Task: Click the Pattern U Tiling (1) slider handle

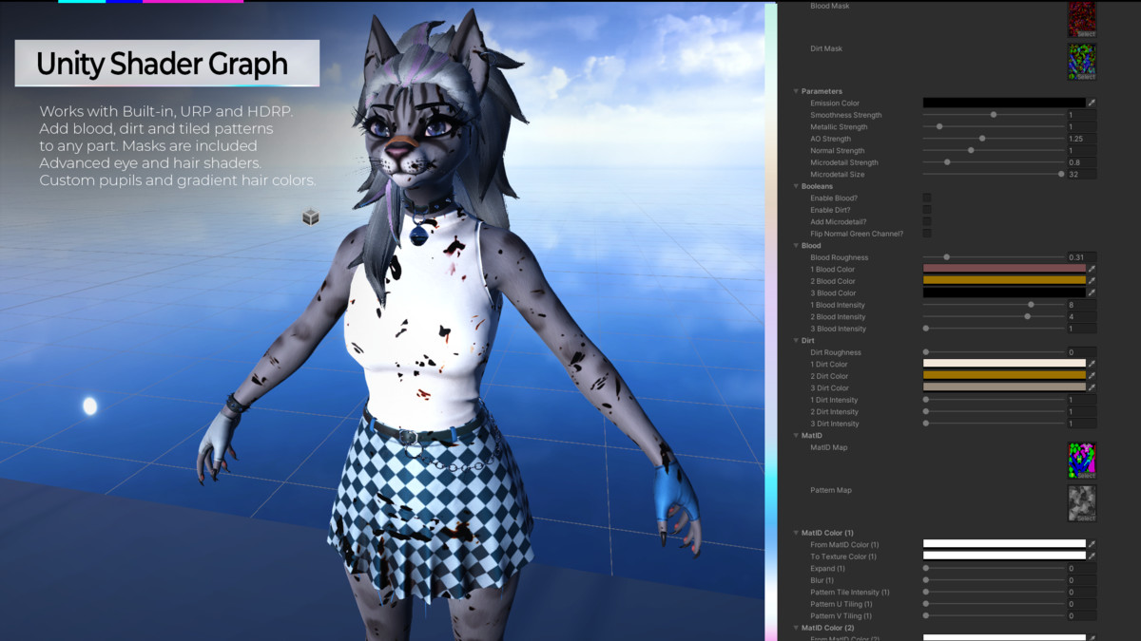Action: [x=926, y=604]
